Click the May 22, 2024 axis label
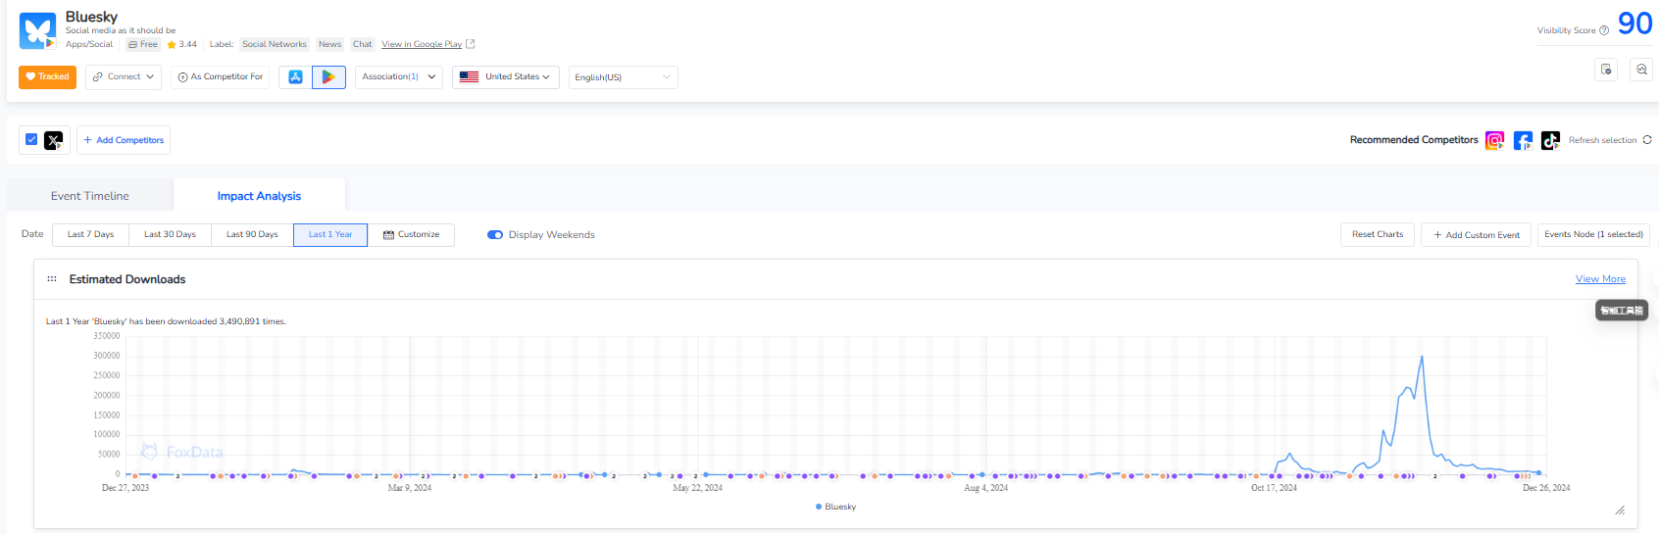 pyautogui.click(x=697, y=488)
